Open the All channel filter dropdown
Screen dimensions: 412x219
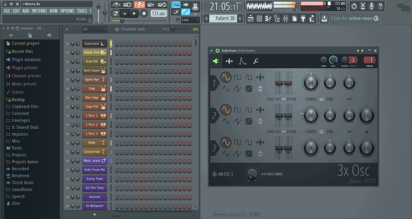tap(94, 29)
